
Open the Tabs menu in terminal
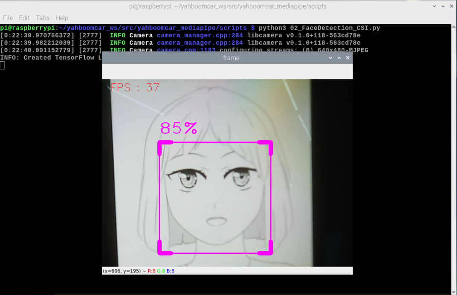[43, 18]
